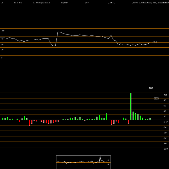Click the MR axis label -60

[x=165, y=138]
